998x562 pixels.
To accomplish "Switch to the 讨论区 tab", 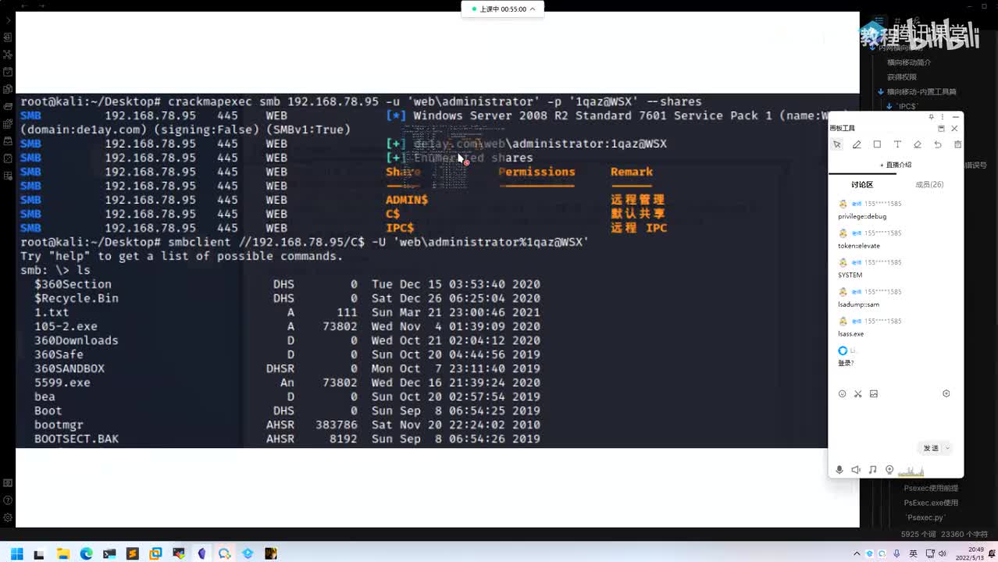I will (x=862, y=185).
